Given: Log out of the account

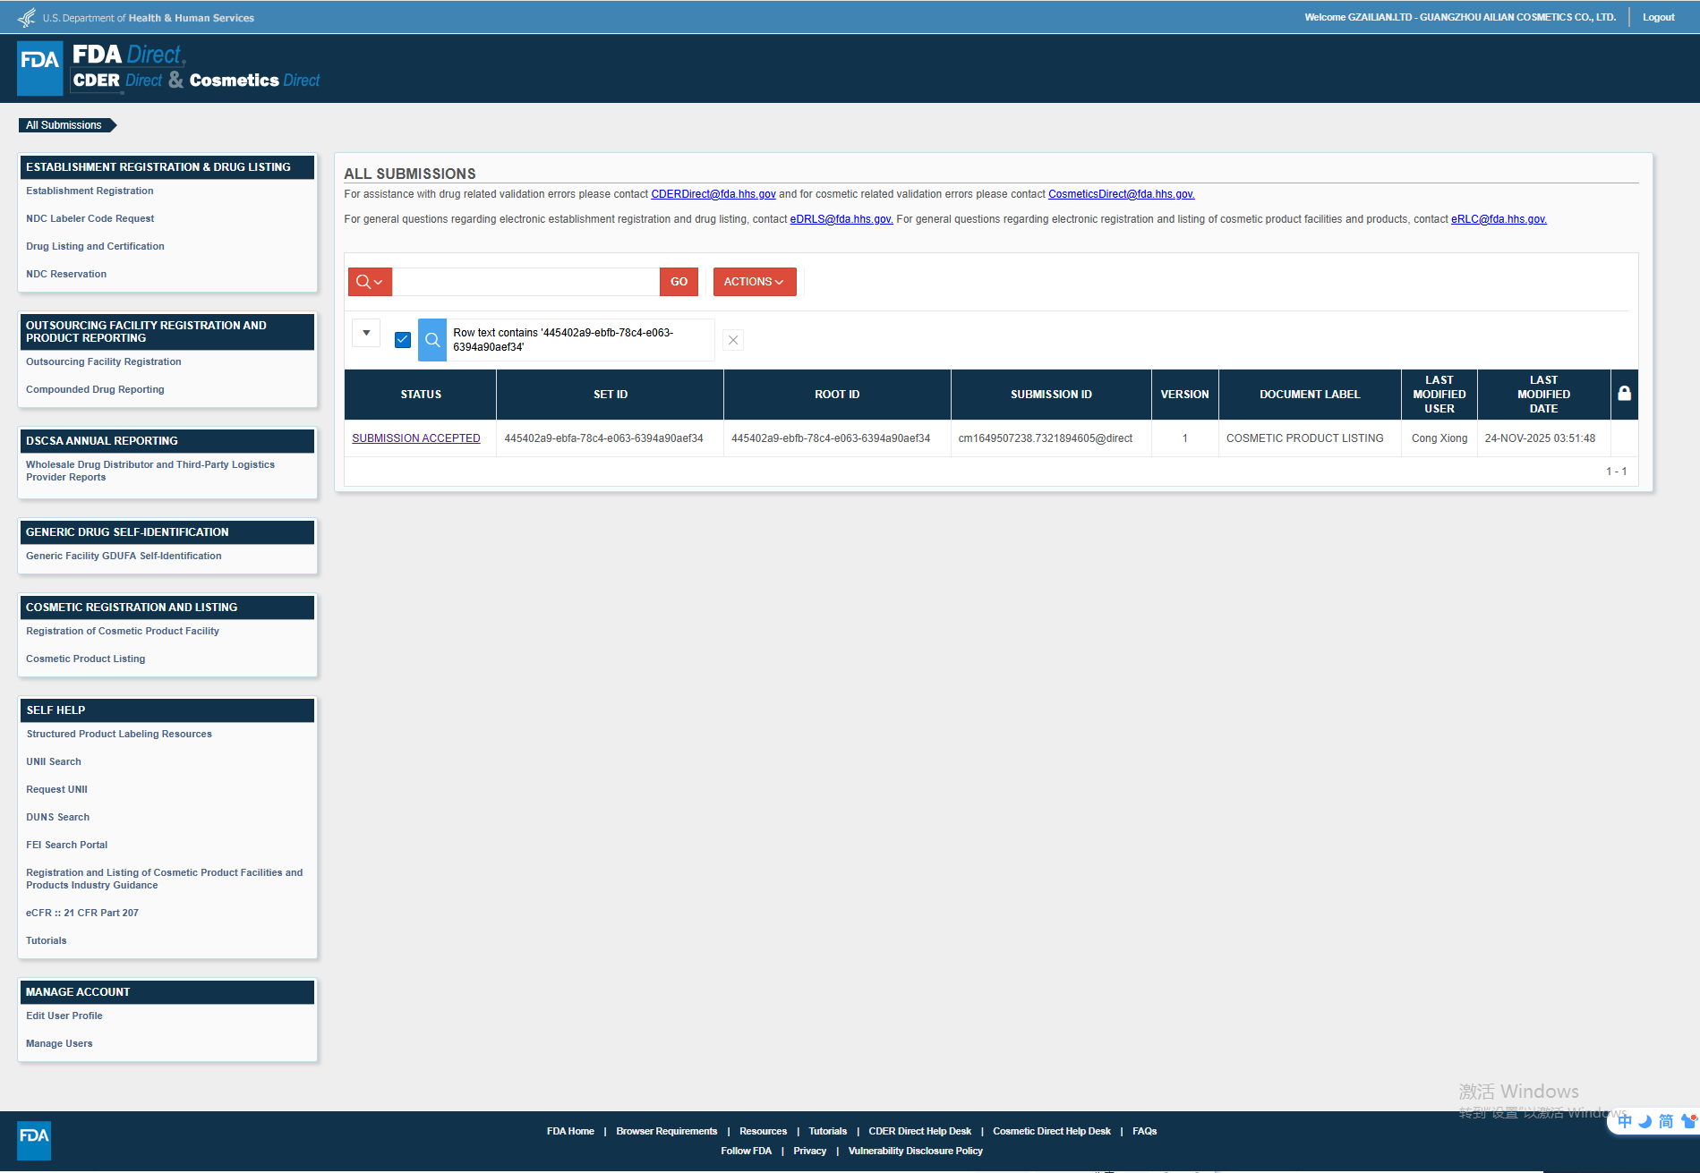Looking at the screenshot, I should point(1658,17).
